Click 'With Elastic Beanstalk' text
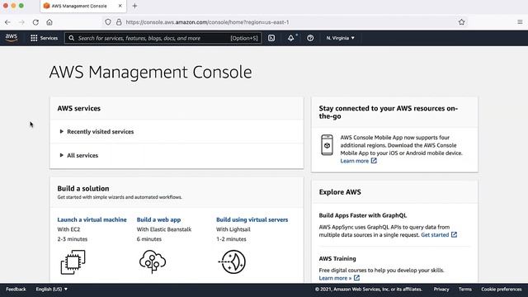This screenshot has height=297, width=528. pos(164,229)
